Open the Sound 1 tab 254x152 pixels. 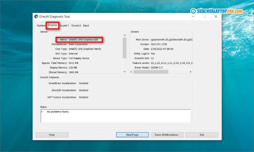pyautogui.click(x=64, y=25)
